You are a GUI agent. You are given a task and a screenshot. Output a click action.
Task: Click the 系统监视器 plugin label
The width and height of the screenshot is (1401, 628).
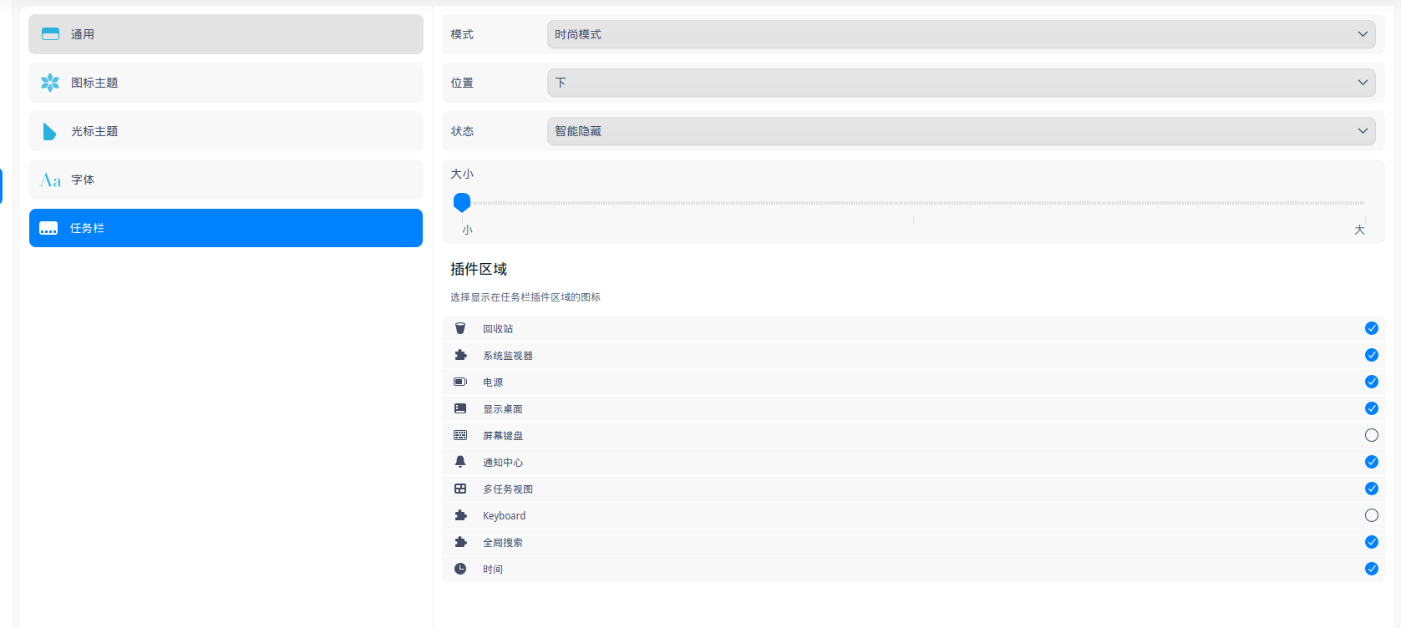click(x=508, y=356)
